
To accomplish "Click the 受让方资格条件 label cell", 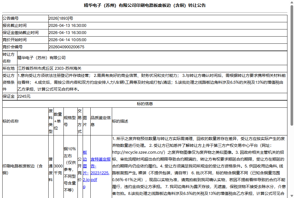I will [x=10, y=82].
